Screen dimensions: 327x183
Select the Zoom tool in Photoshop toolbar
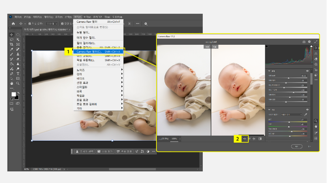tap(18, 83)
